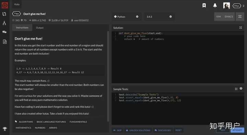Click the 7 kyu kata rank badge
Screen dimensions: 247x135
point(16,14)
